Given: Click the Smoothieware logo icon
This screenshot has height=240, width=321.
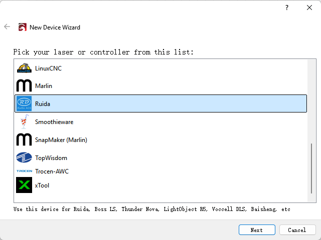Looking at the screenshot, I should (24, 122).
